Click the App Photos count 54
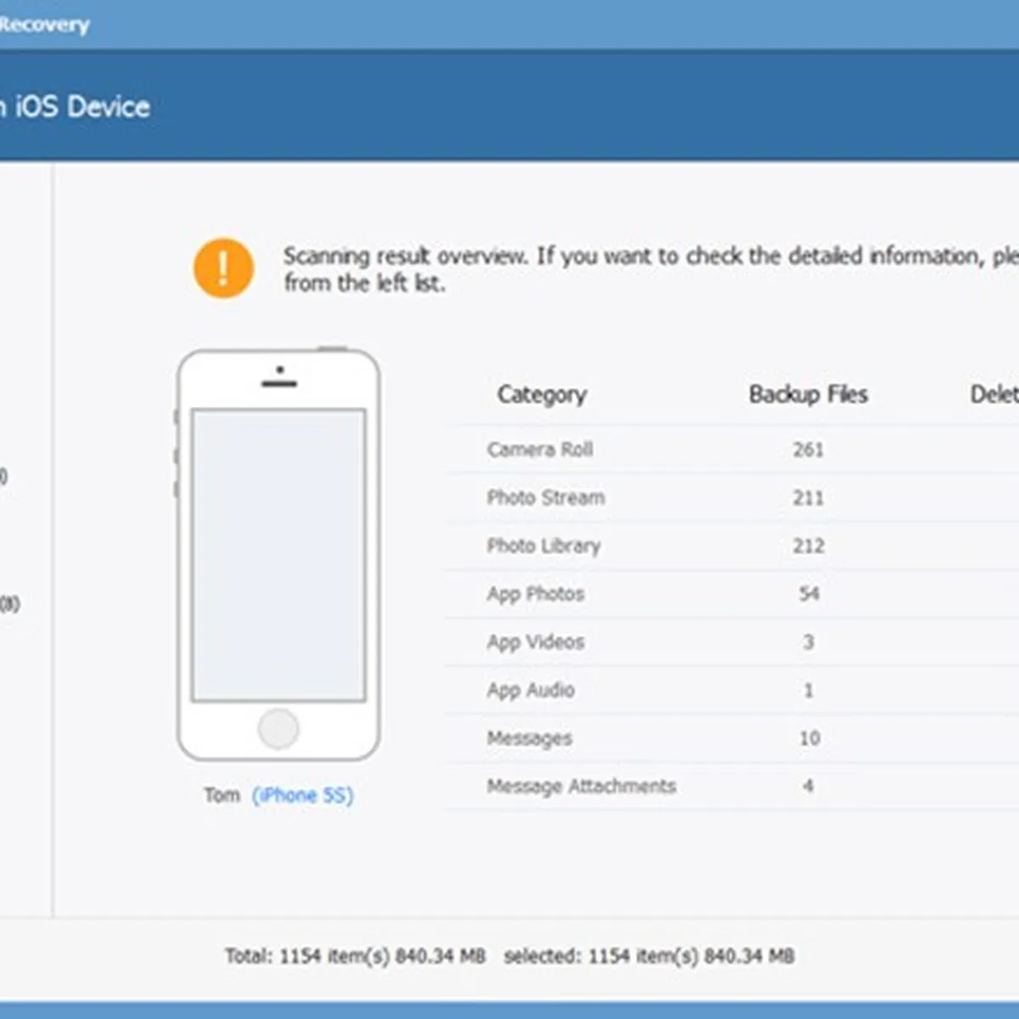The height and width of the screenshot is (1019, 1019). [809, 594]
